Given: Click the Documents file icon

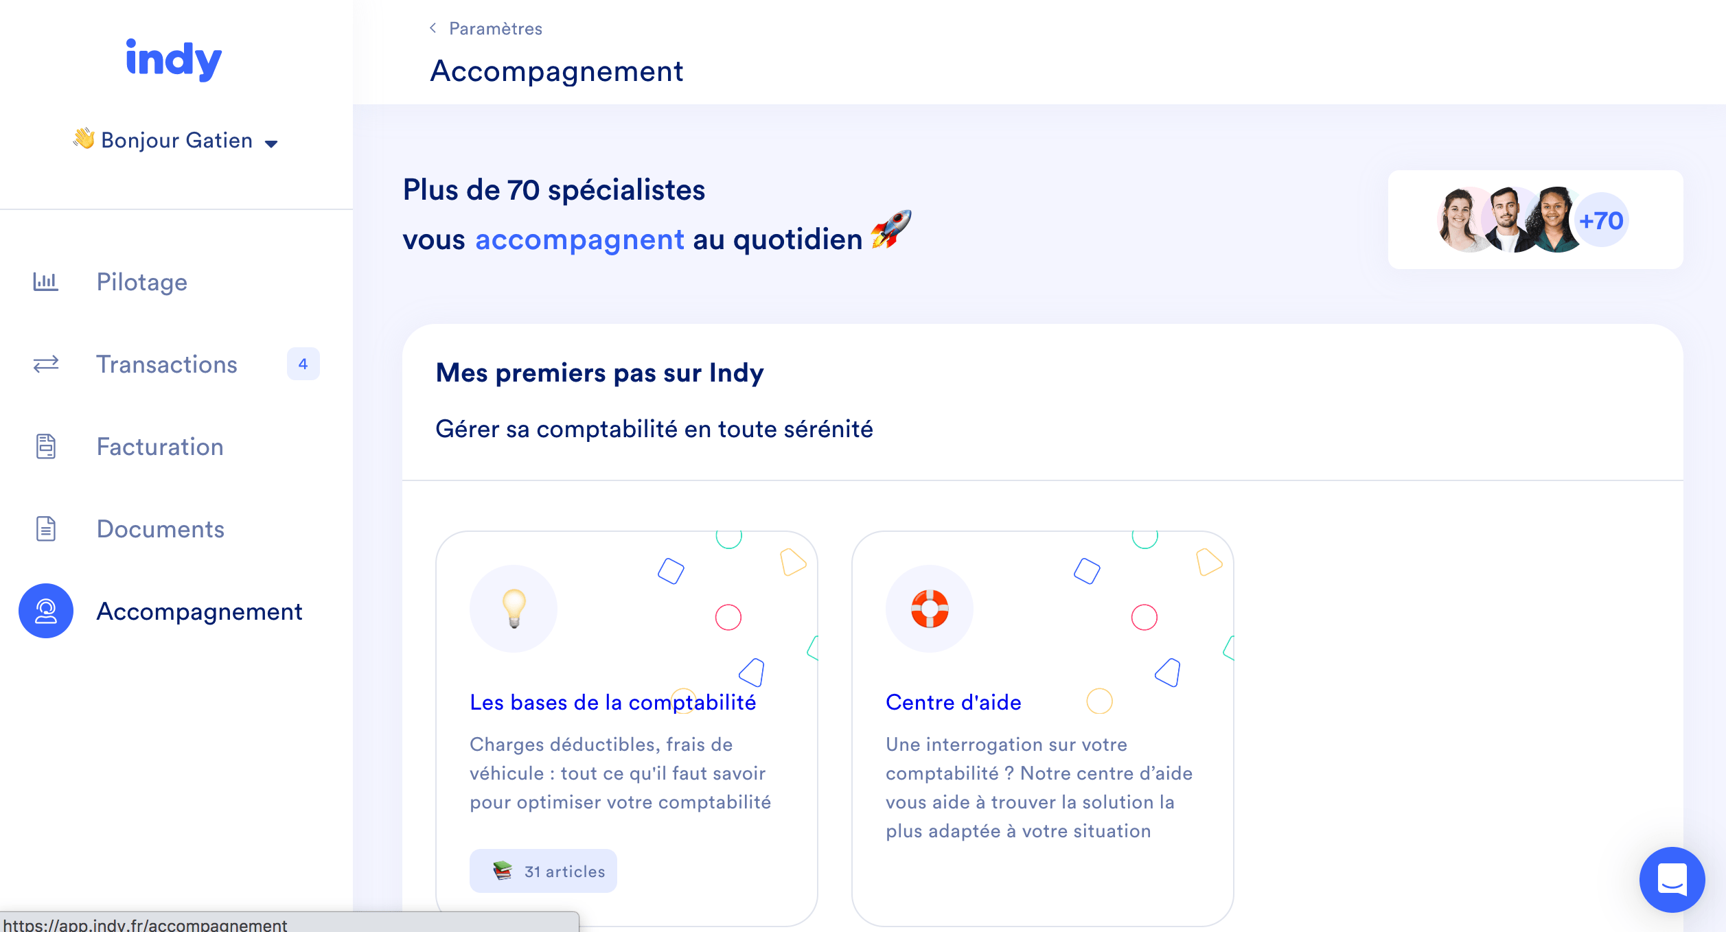Looking at the screenshot, I should [46, 528].
